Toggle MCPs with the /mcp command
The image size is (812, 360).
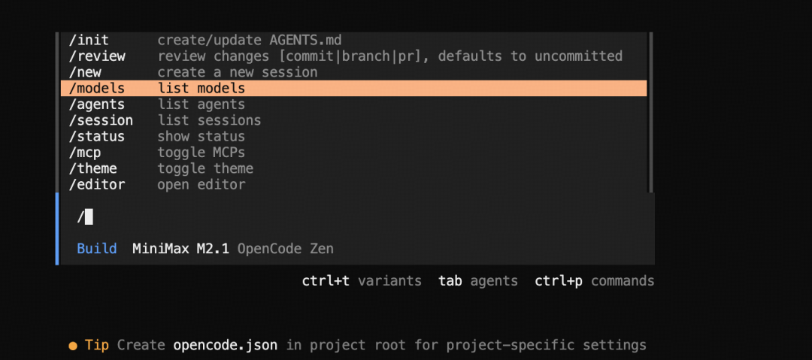85,153
